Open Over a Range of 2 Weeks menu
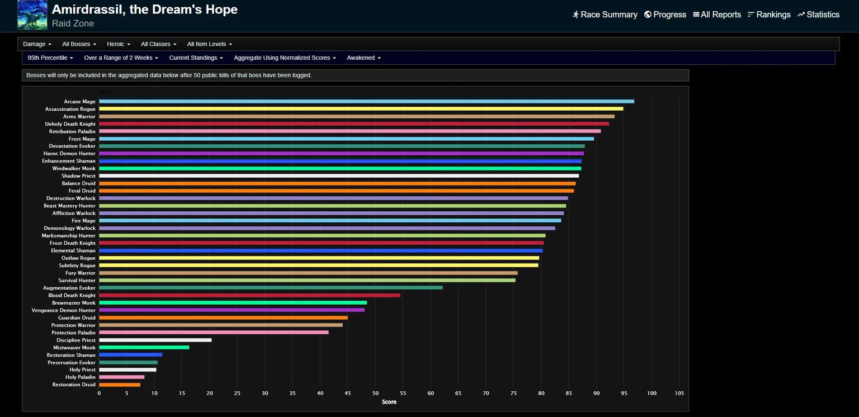 pyautogui.click(x=121, y=58)
